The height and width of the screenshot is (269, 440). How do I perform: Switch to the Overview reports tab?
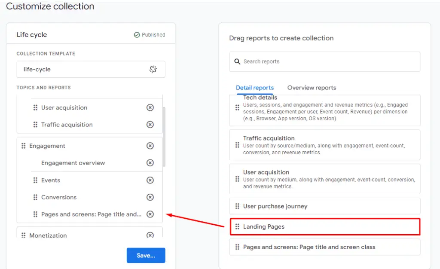(x=312, y=88)
